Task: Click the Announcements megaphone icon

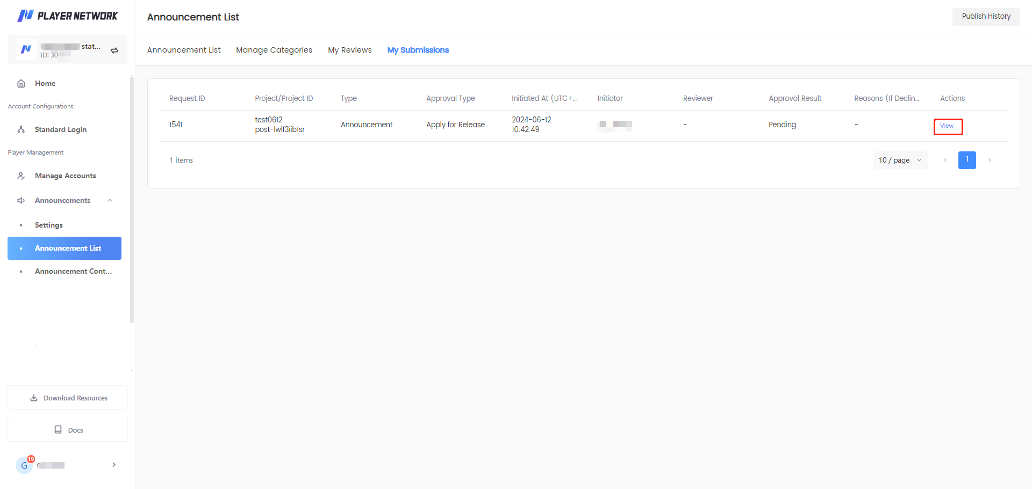Action: point(21,201)
